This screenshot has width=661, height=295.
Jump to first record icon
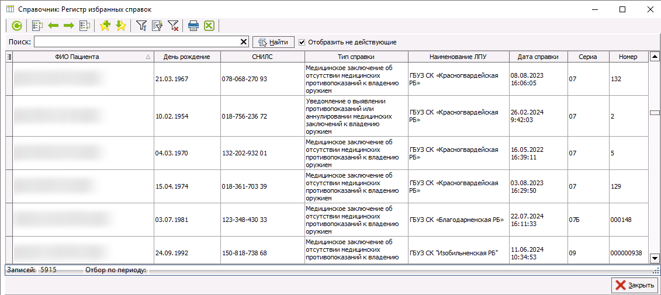(x=37, y=26)
